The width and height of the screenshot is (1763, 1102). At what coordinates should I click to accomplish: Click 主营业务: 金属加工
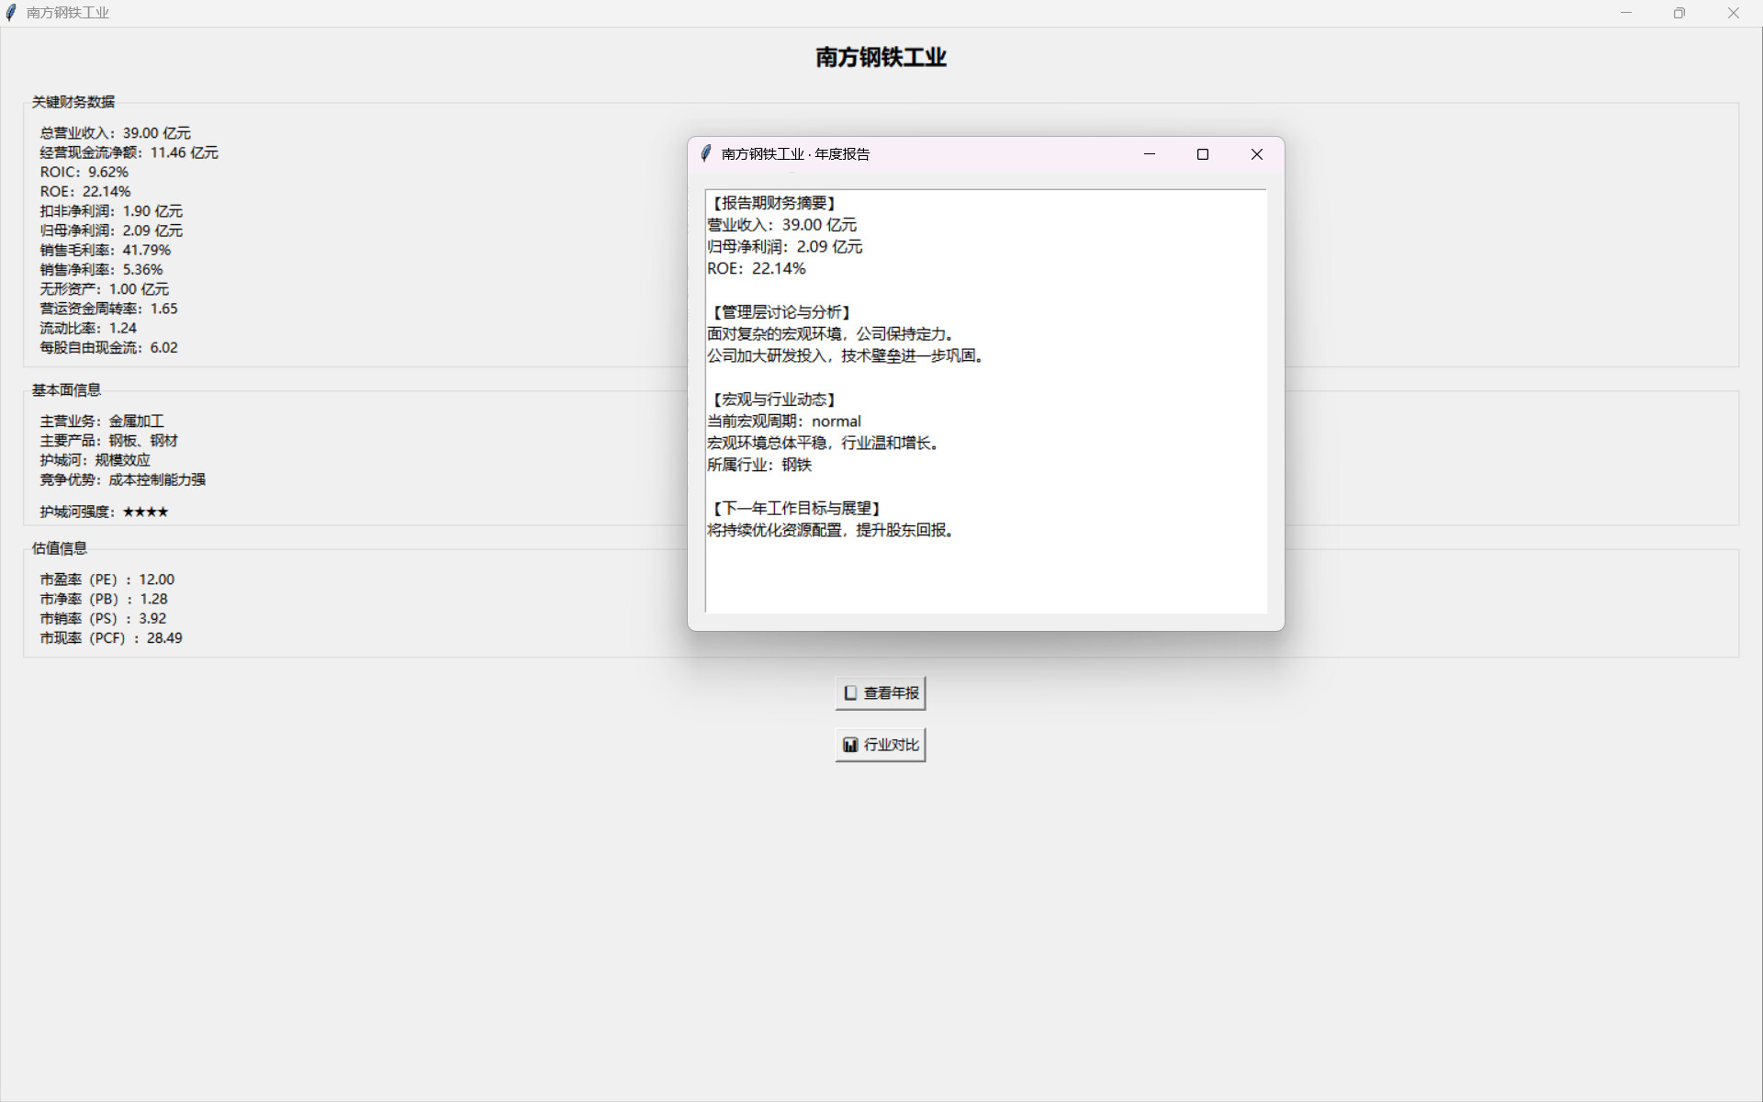102,422
